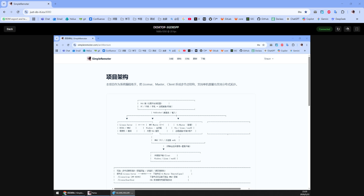Click the SimpleRemoter logo on the webpage
364x196 pixels.
[x=99, y=59]
